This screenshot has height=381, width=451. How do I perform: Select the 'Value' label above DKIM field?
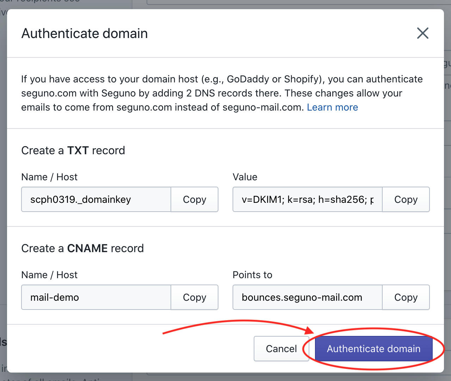[245, 177]
